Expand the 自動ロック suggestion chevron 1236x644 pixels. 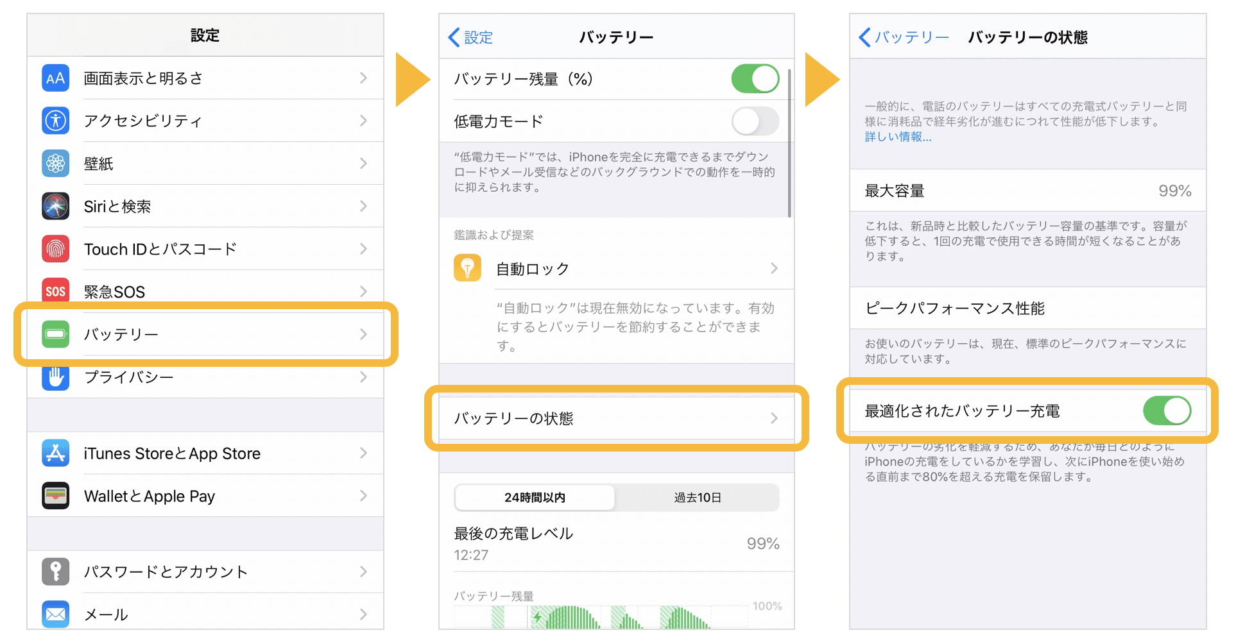[774, 268]
